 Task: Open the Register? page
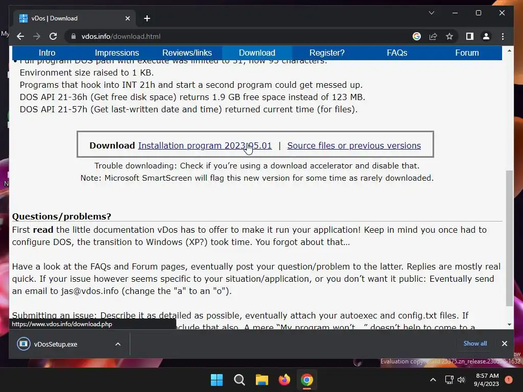click(x=327, y=53)
